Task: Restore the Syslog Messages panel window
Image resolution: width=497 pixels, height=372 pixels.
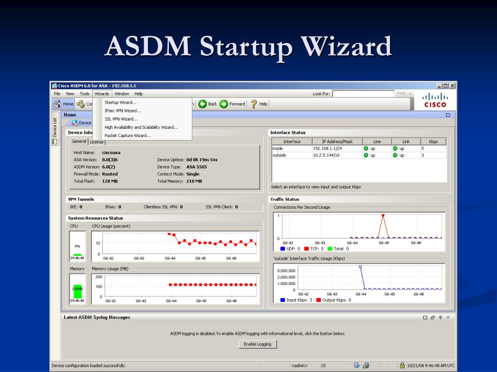Action: click(432, 317)
